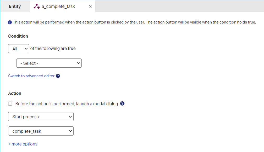Screen dimensions: 264x152
Task: Show + more options
Action: point(23,144)
